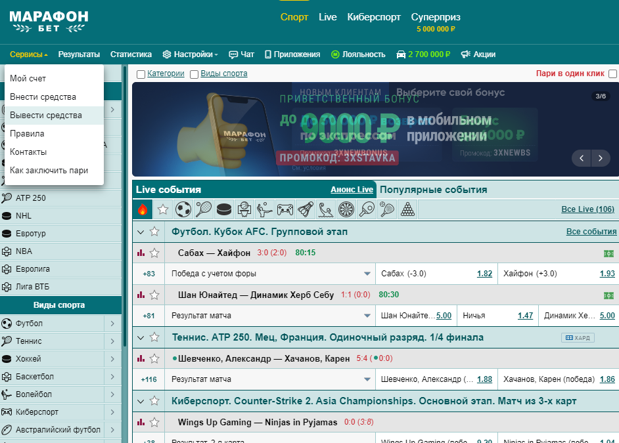This screenshot has width=619, height=443.
Task: Open statistics icon for Шевченко — Хачанов
Action: (x=141, y=358)
